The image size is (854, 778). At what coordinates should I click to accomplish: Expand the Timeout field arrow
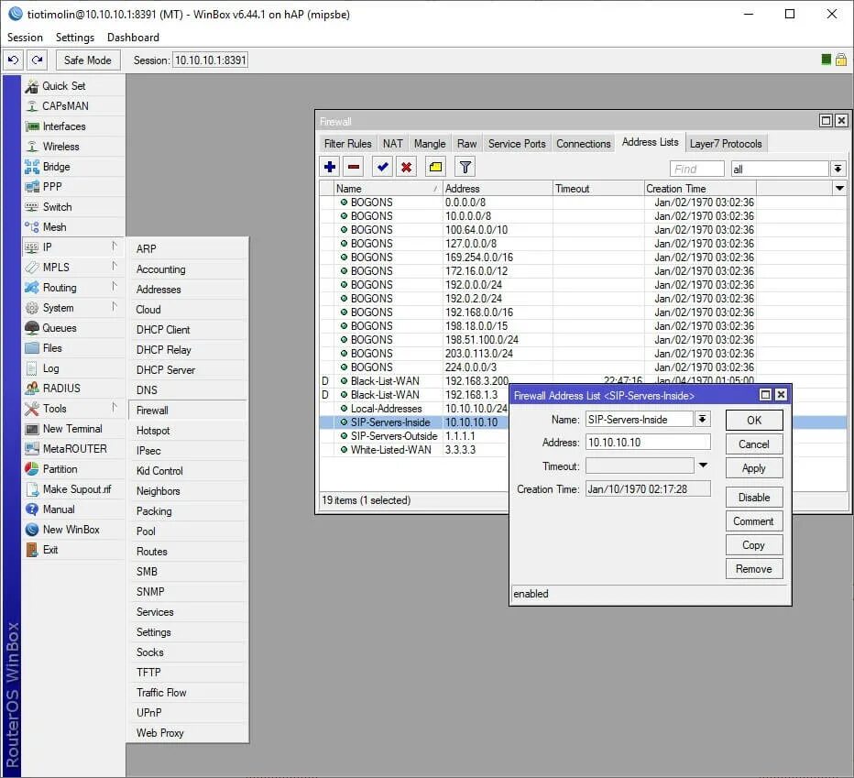703,466
